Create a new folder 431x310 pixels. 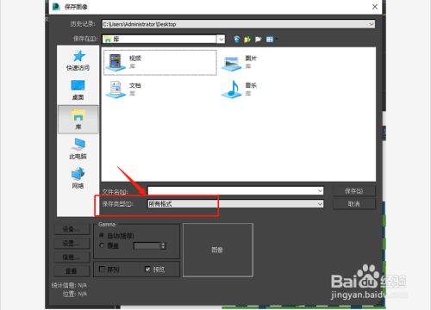tap(258, 39)
